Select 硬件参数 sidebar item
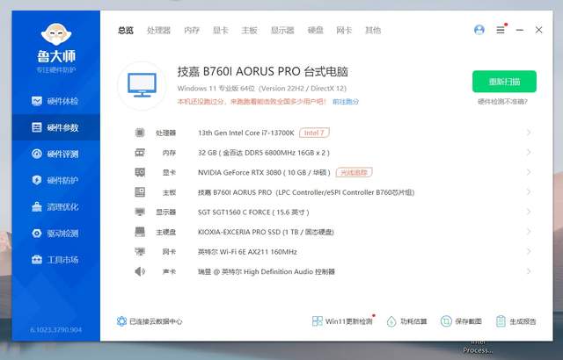The image size is (563, 360). pyautogui.click(x=55, y=127)
